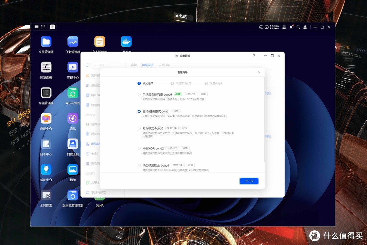Launch the 音乐 music app
Screen dimensions: 367x245
(x=72, y=117)
